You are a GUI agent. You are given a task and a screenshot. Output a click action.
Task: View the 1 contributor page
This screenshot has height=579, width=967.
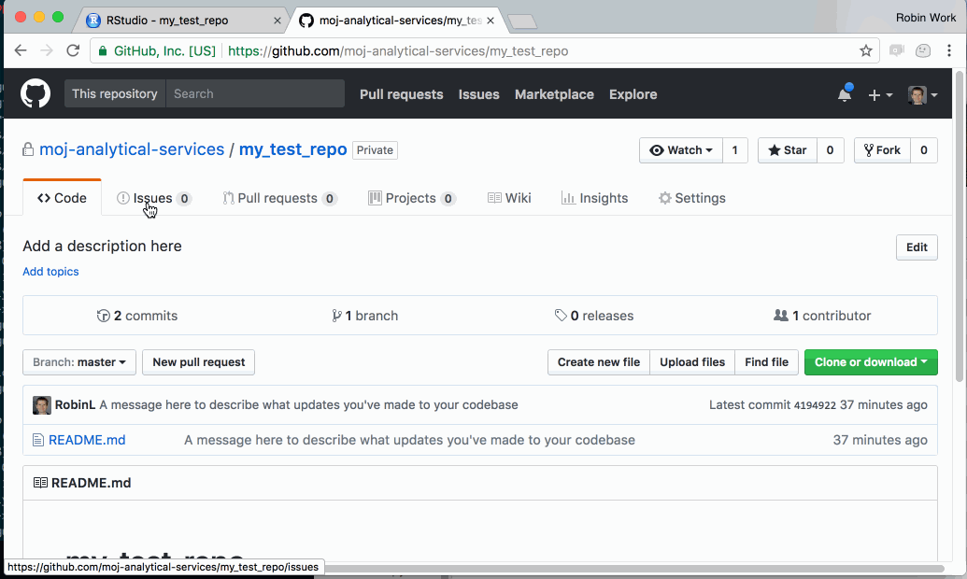(822, 316)
